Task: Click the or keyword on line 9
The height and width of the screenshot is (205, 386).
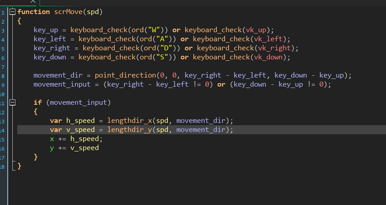Action: (221, 84)
